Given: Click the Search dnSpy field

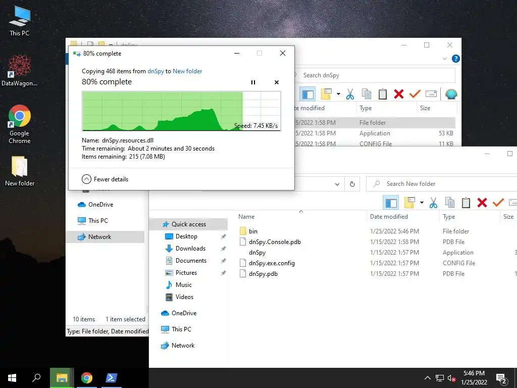Looking at the screenshot, I should (x=374, y=75).
